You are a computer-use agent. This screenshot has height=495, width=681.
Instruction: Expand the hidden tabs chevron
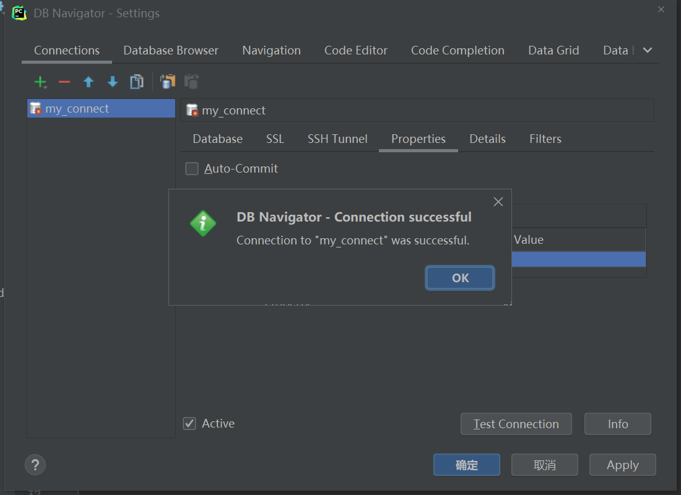(x=648, y=50)
